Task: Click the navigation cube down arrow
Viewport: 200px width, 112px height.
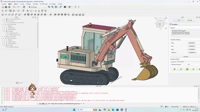Action: [161, 29]
